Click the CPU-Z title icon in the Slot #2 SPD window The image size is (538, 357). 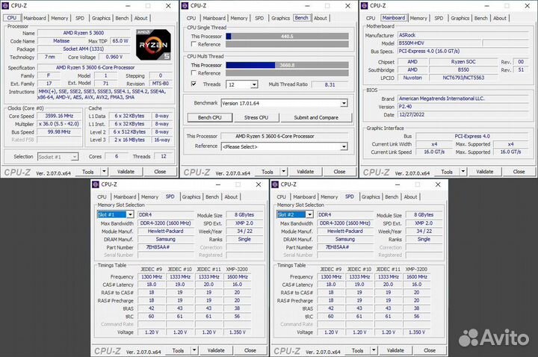(x=275, y=184)
